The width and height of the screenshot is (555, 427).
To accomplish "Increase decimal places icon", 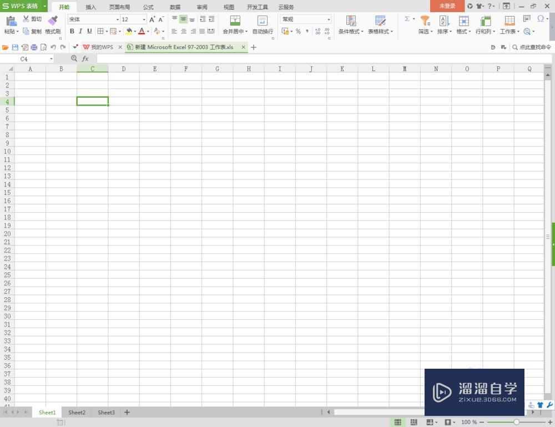I will (317, 31).
